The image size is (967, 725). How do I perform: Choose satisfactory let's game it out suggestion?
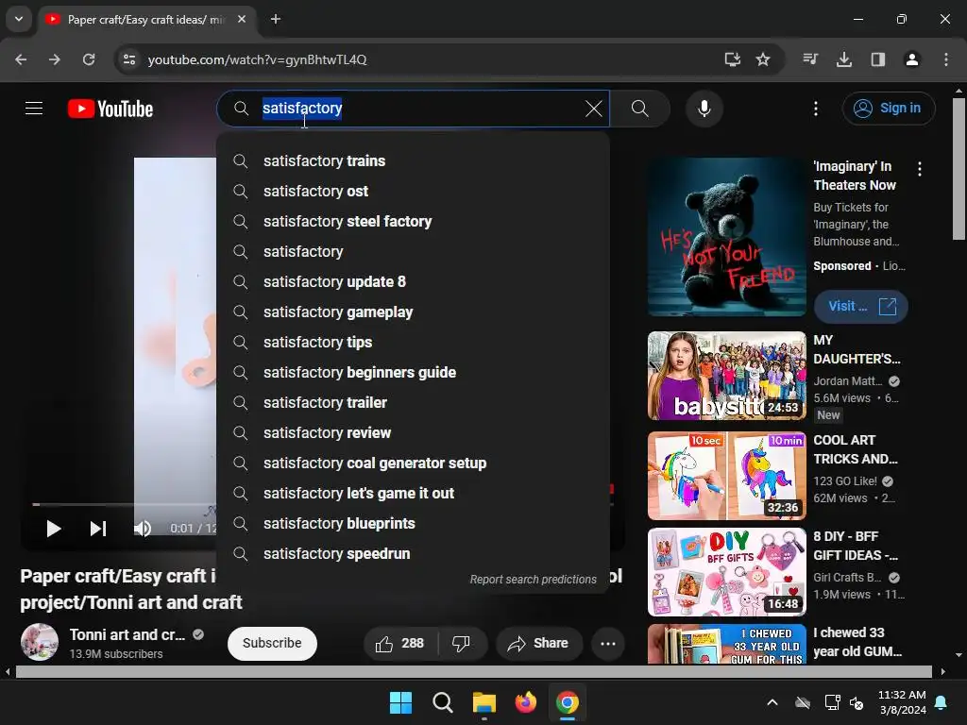tap(413, 493)
